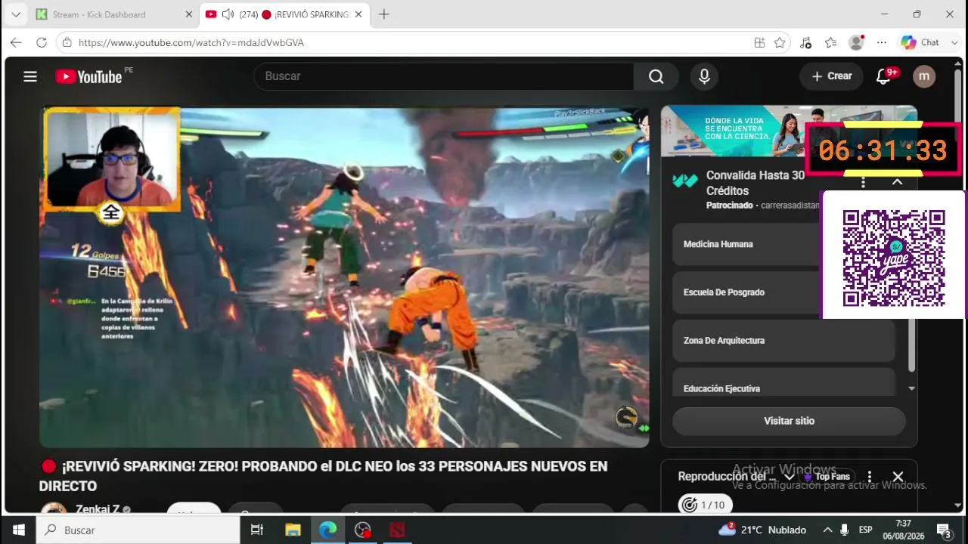
Task: Reload the page
Action: point(42,43)
